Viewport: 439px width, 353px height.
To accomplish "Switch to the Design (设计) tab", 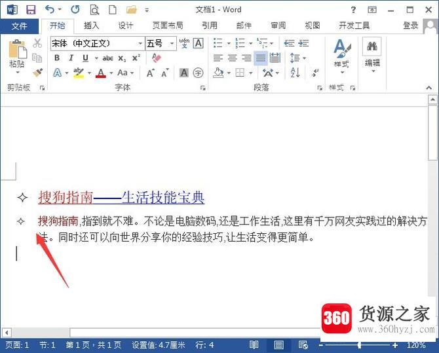I will click(125, 26).
